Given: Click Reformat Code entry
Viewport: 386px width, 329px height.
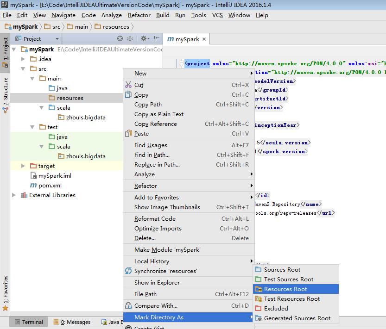Looking at the screenshot, I should click(x=189, y=218).
